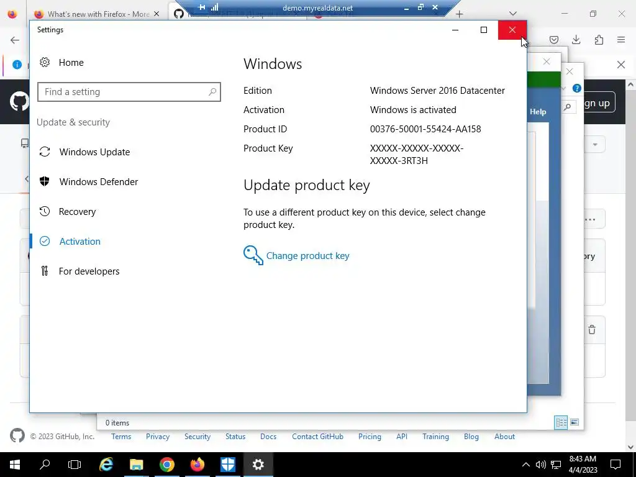The image size is (636, 477).
Task: Open Status link in GitHub footer
Action: tap(235, 437)
